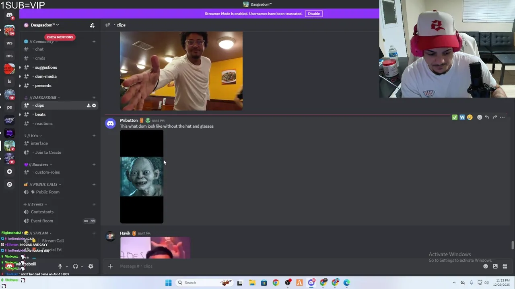
Task: Forward Mrbutton's message with forward arrow
Action: (x=495, y=117)
